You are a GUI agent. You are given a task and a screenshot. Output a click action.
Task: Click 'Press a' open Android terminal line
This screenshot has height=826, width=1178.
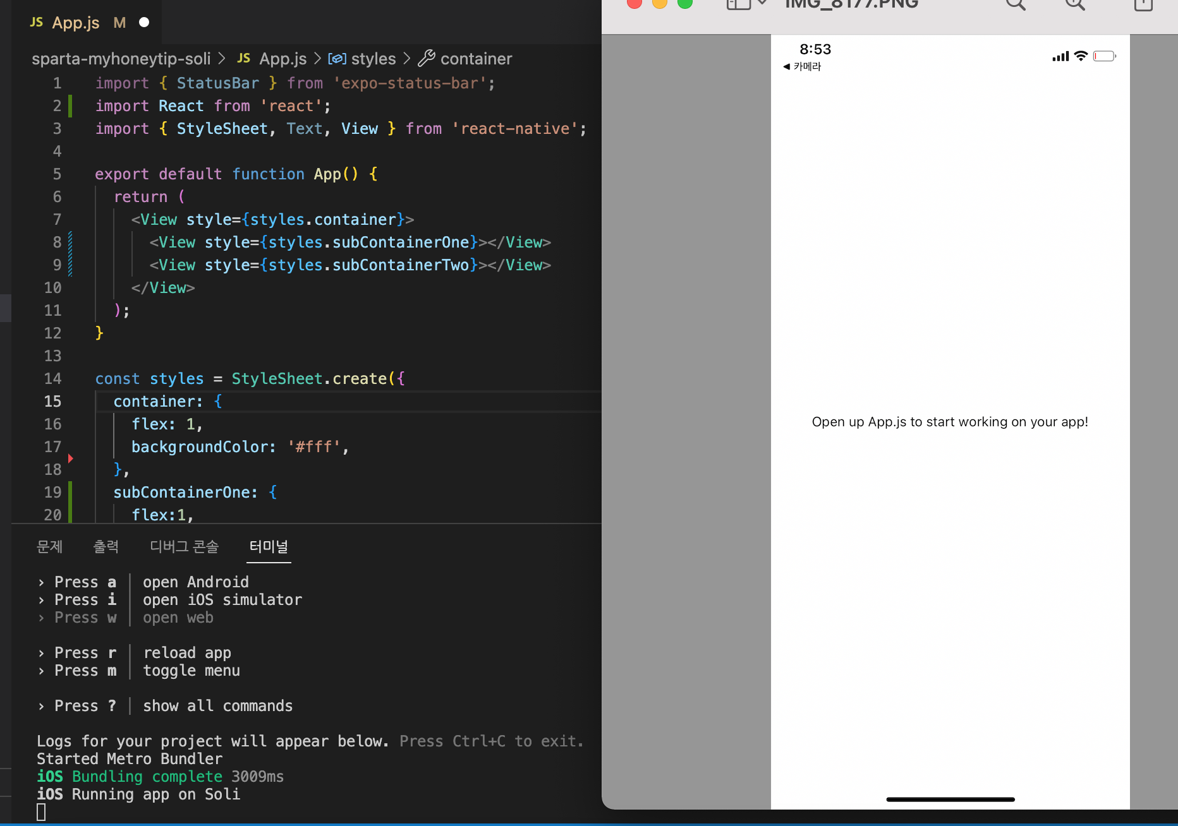click(143, 582)
